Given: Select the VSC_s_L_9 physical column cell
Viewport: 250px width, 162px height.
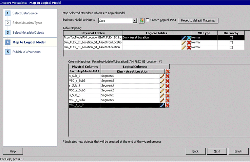Looking at the screenshot, I should tap(85, 105).
